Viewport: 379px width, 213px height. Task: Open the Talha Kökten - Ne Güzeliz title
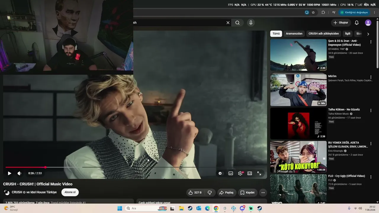point(344,109)
